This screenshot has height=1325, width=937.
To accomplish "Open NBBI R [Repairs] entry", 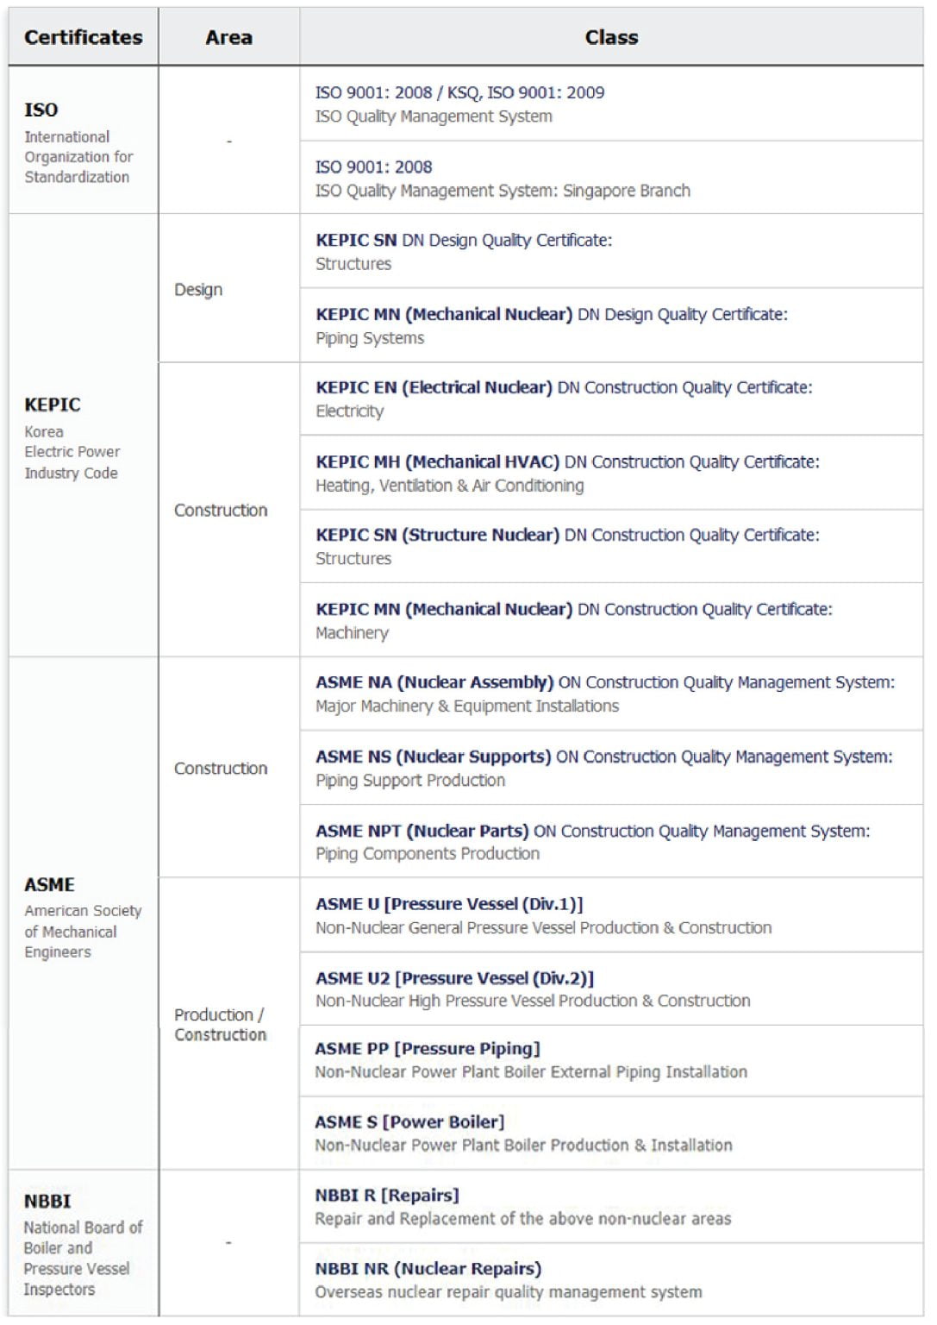I will pos(387,1196).
